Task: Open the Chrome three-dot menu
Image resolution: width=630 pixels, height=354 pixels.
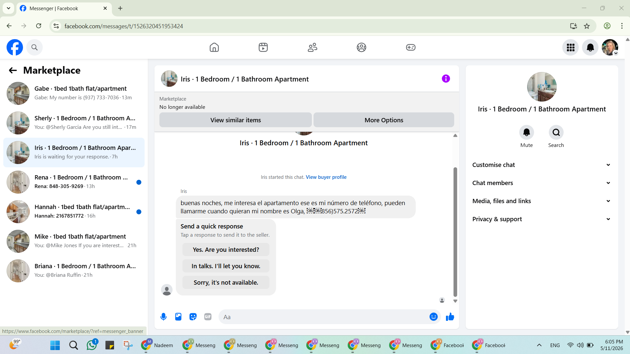Action: point(622,26)
